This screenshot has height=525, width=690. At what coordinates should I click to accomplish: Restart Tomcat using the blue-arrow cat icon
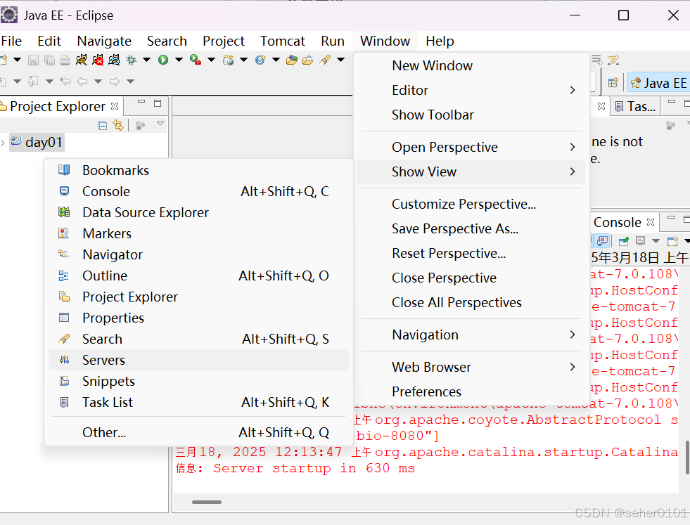click(x=114, y=59)
